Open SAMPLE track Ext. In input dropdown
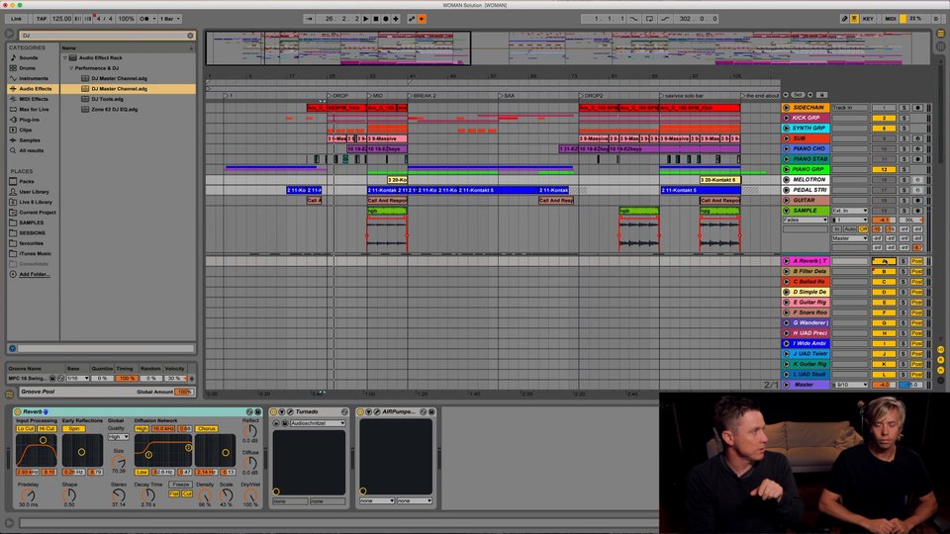Image resolution: width=950 pixels, height=534 pixels. (849, 211)
